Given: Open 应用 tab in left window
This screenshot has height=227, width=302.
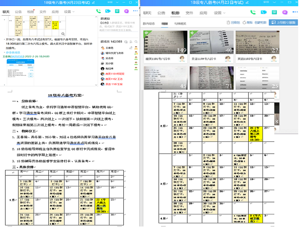Looking at the screenshot, I should point(55,12).
